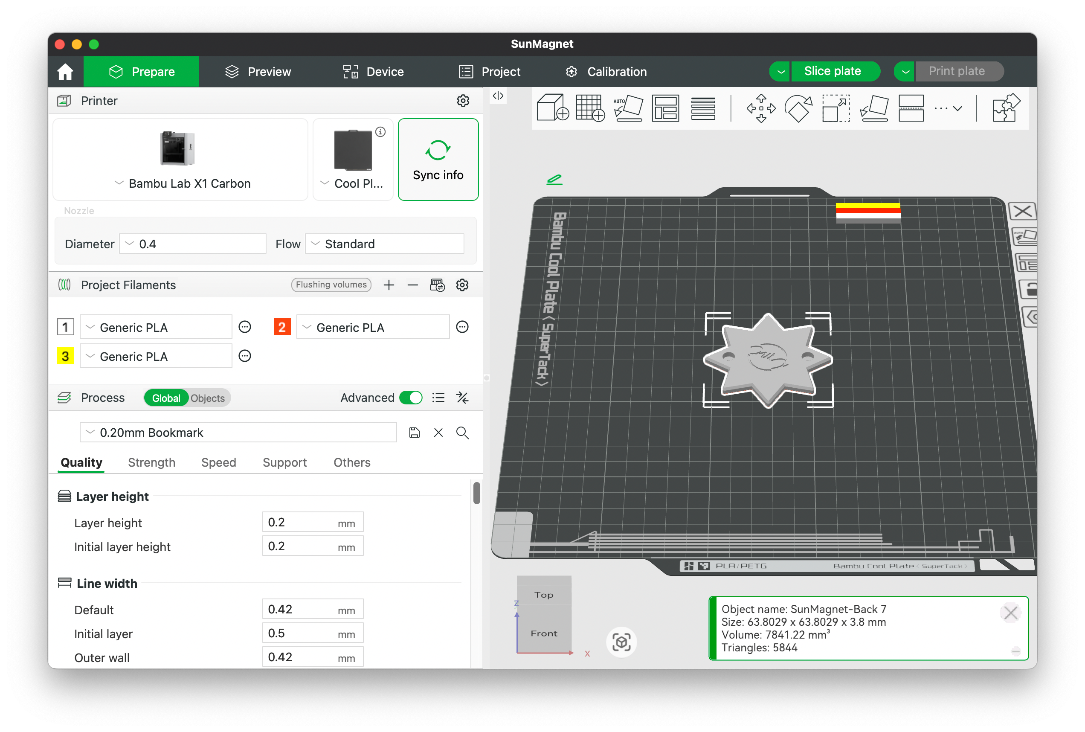The width and height of the screenshot is (1085, 732).
Task: Switch process scope to Global
Action: click(165, 398)
